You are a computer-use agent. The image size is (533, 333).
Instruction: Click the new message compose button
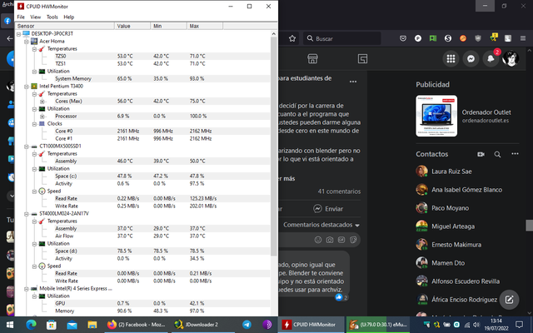509,300
